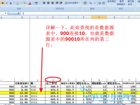
Task: Align text left
Action: pyautogui.click(x=44, y=3)
